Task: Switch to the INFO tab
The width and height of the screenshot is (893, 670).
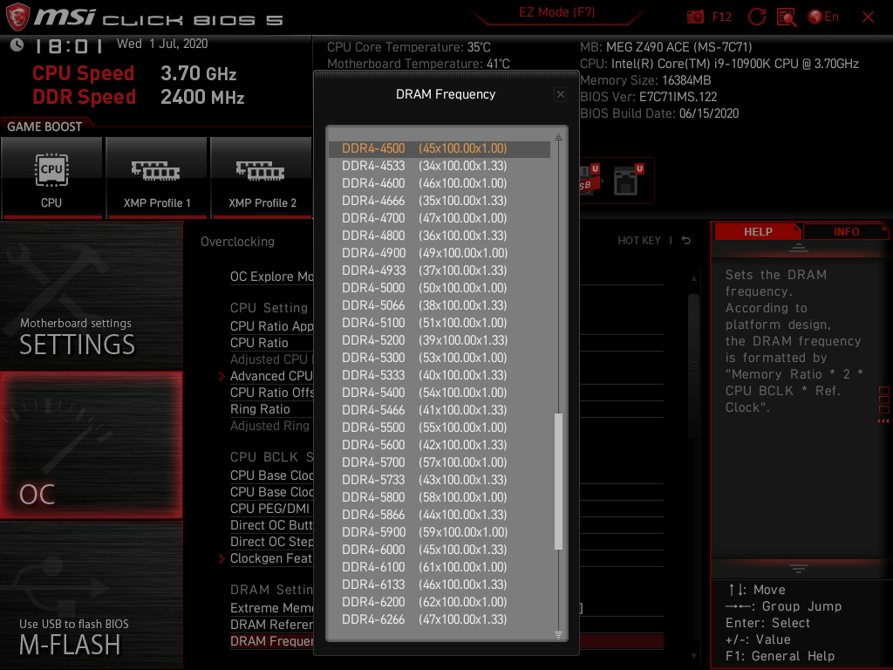Action: click(846, 231)
